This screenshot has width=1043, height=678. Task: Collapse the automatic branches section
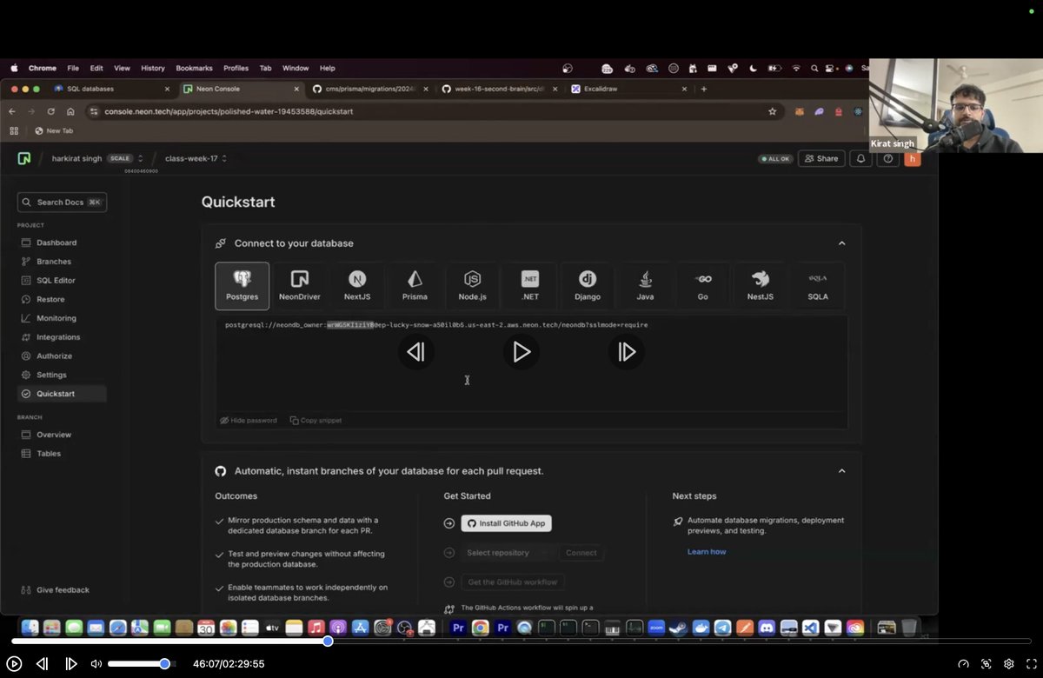tap(841, 470)
